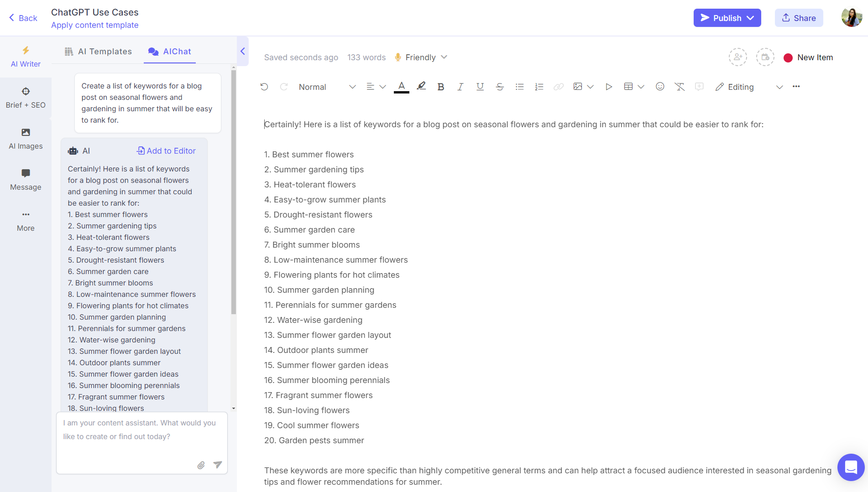Attach a file in the chat input
The height and width of the screenshot is (492, 868).
(x=201, y=465)
